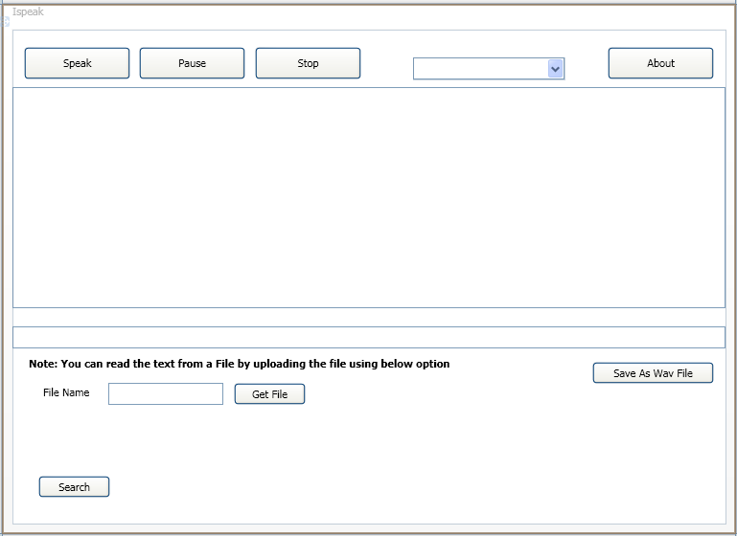The image size is (737, 536).
Task: Pause the speech playback
Action: click(193, 63)
